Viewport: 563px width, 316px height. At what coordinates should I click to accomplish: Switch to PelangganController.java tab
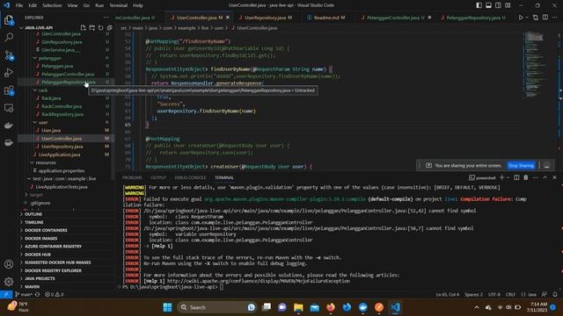[x=395, y=18]
